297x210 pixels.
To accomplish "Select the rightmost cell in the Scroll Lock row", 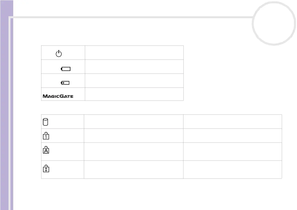I will point(232,169).
